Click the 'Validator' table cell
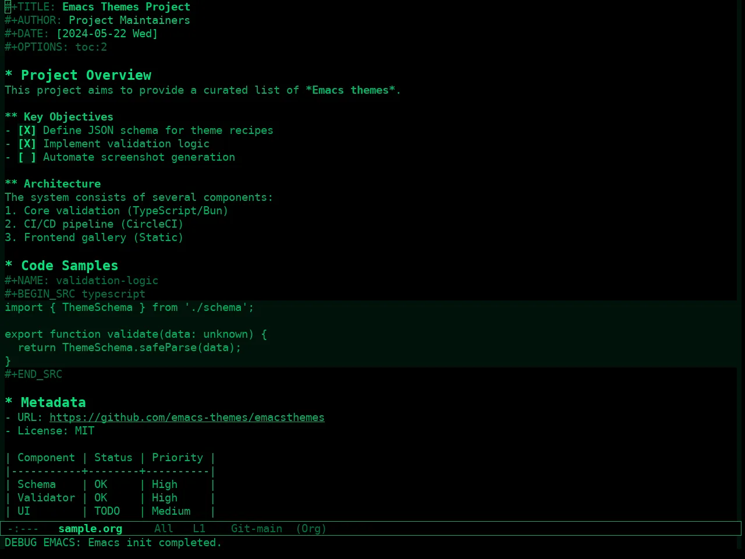This screenshot has height=559, width=745. tap(46, 498)
